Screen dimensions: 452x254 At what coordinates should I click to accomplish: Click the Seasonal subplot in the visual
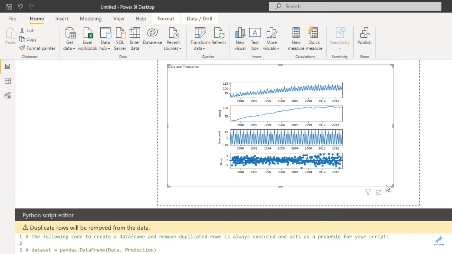(286, 137)
